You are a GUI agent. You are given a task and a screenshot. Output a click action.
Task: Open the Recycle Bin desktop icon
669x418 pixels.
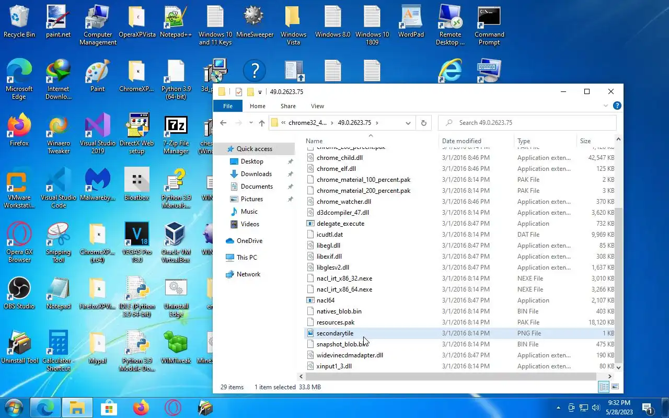tap(19, 22)
